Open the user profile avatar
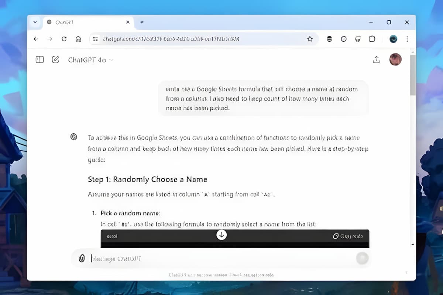Image resolution: width=443 pixels, height=295 pixels. pyautogui.click(x=395, y=59)
